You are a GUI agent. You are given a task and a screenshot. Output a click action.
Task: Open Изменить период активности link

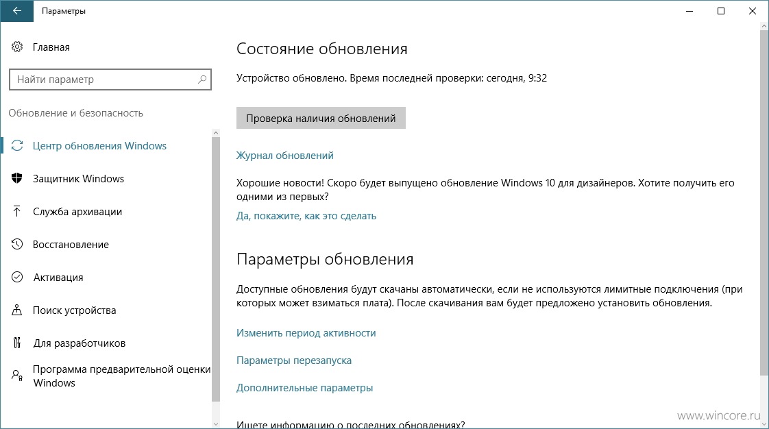(x=306, y=333)
